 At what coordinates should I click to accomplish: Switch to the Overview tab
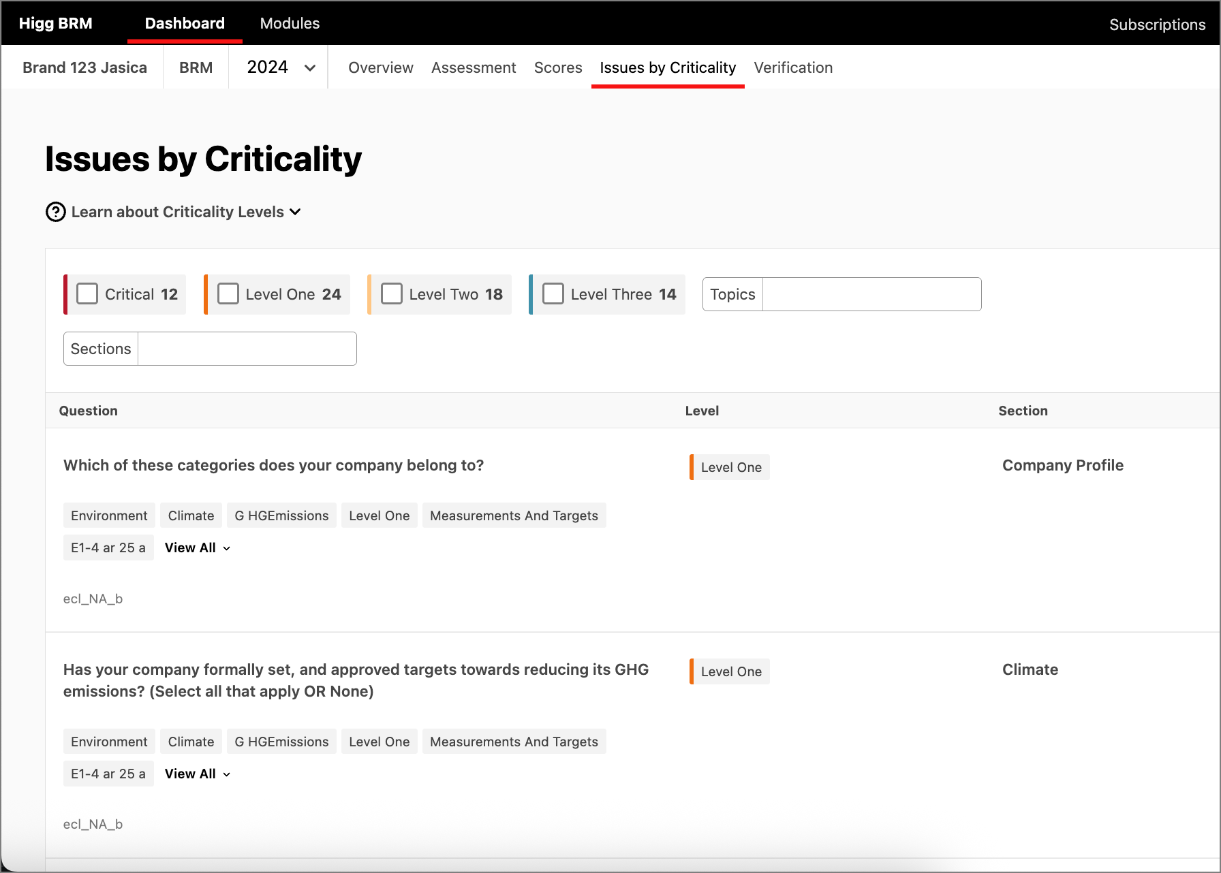tap(380, 67)
